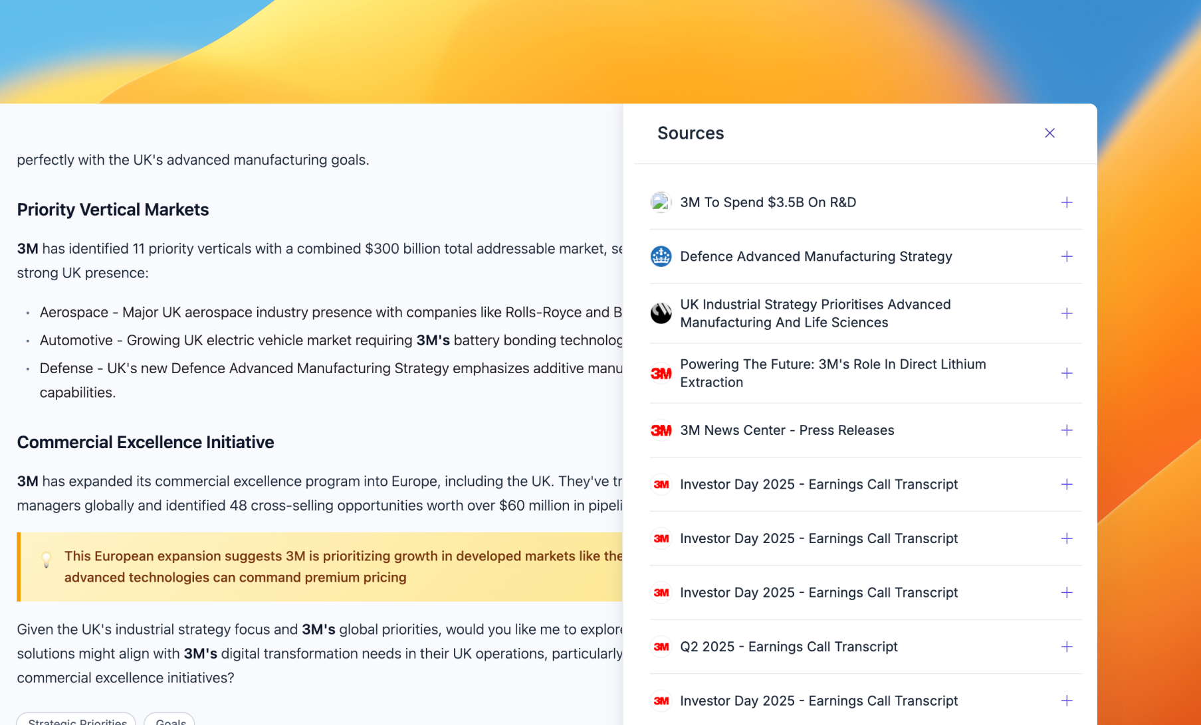This screenshot has width=1201, height=725.
Task: Expand the Defence Advanced Manufacturing Strategy source
Action: pyautogui.click(x=1067, y=256)
